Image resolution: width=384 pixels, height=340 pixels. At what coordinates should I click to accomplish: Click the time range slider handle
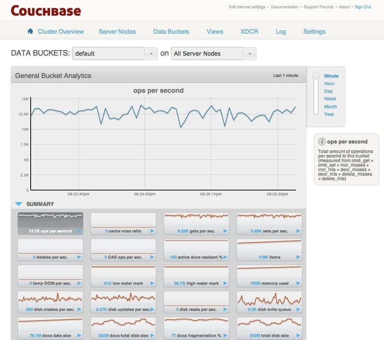(316, 76)
